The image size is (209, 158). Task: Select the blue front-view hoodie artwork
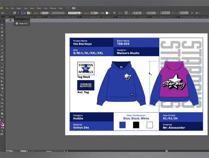(x=121, y=83)
